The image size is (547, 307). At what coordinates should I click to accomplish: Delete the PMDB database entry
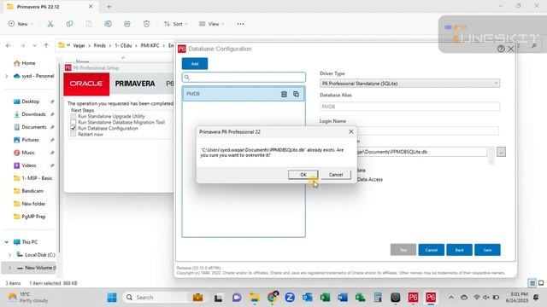click(x=284, y=94)
